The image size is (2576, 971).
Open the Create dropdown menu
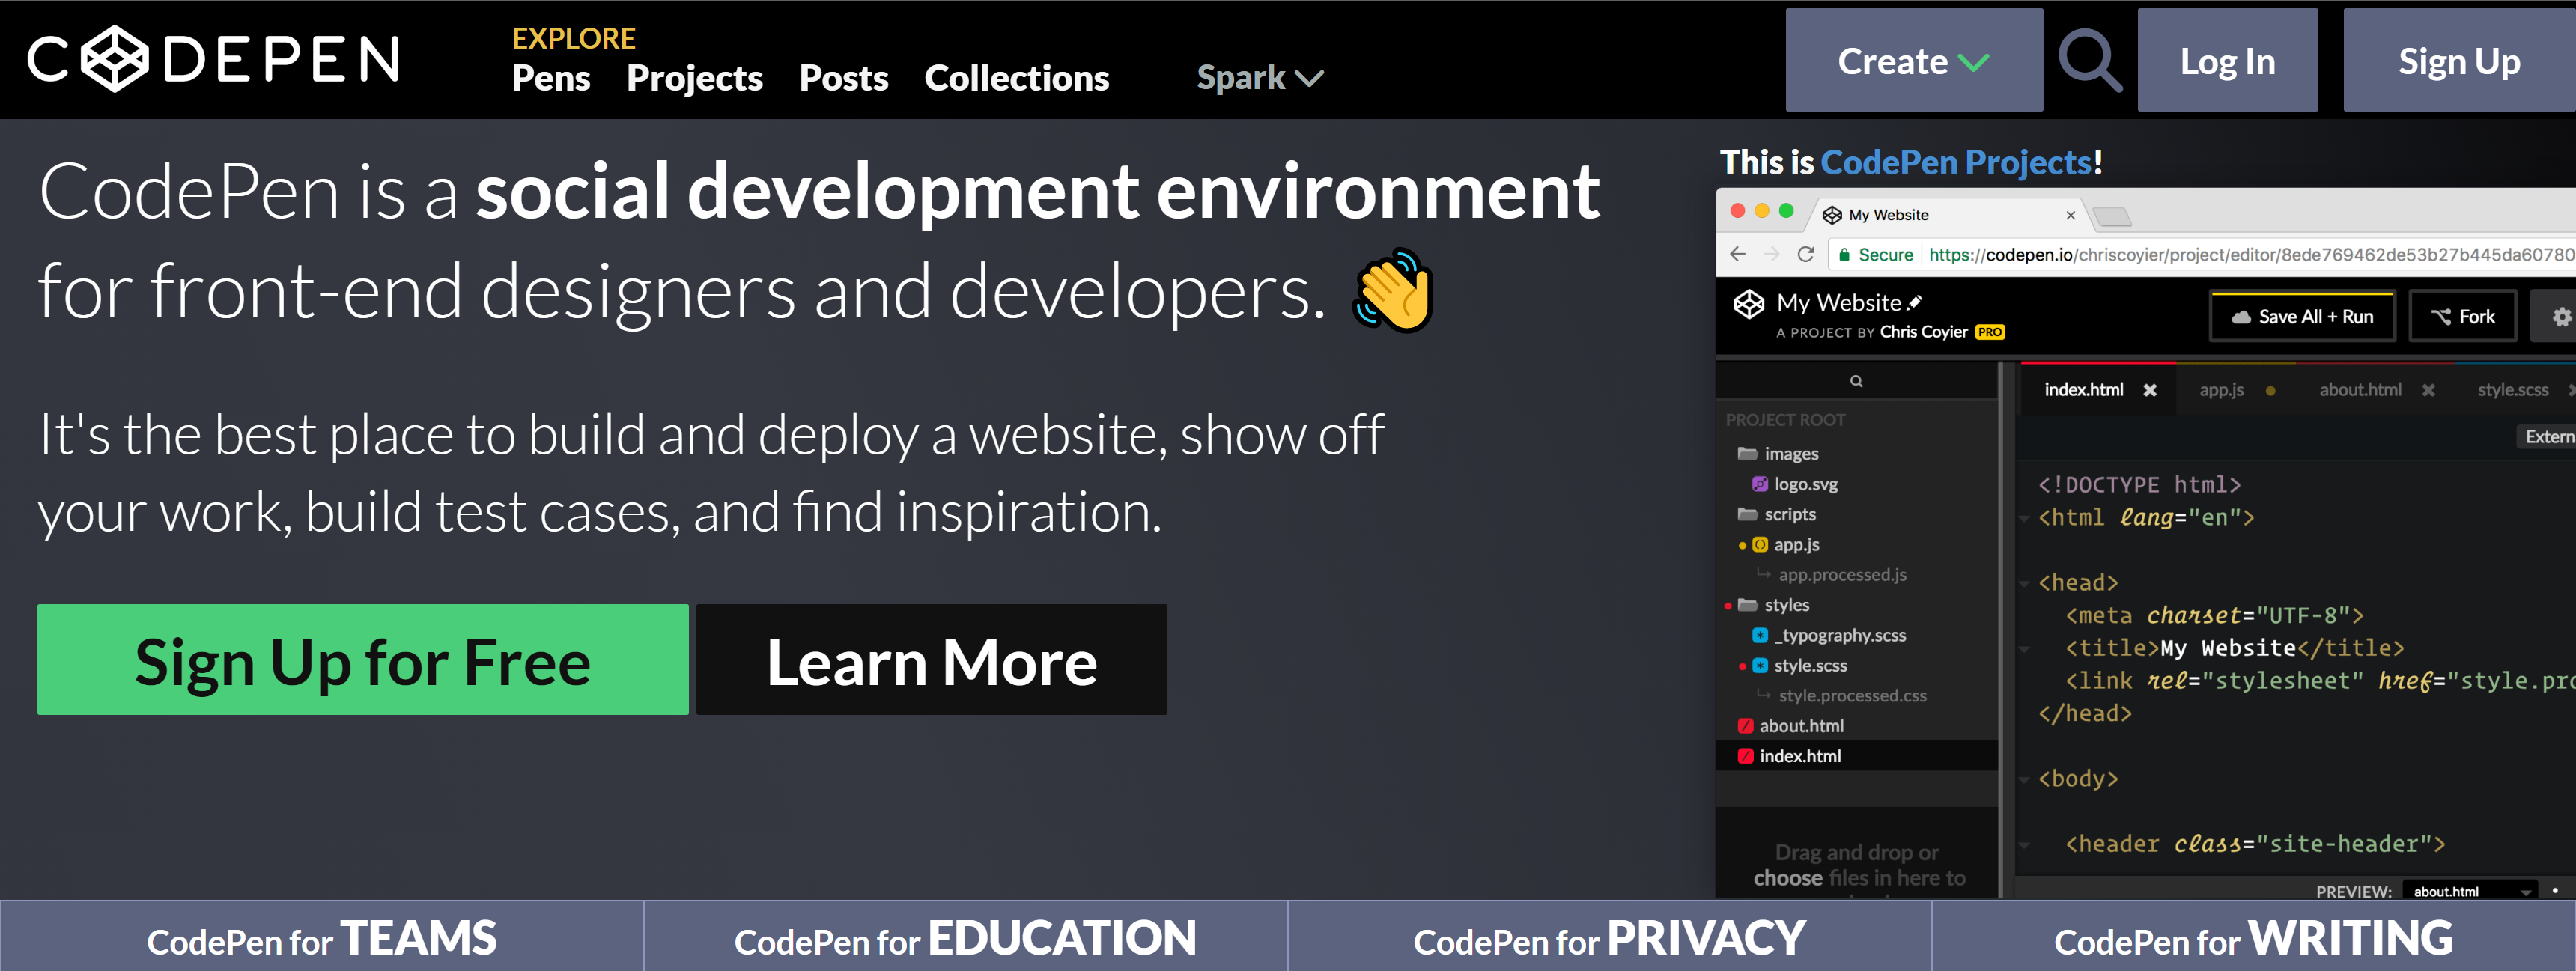click(1913, 61)
